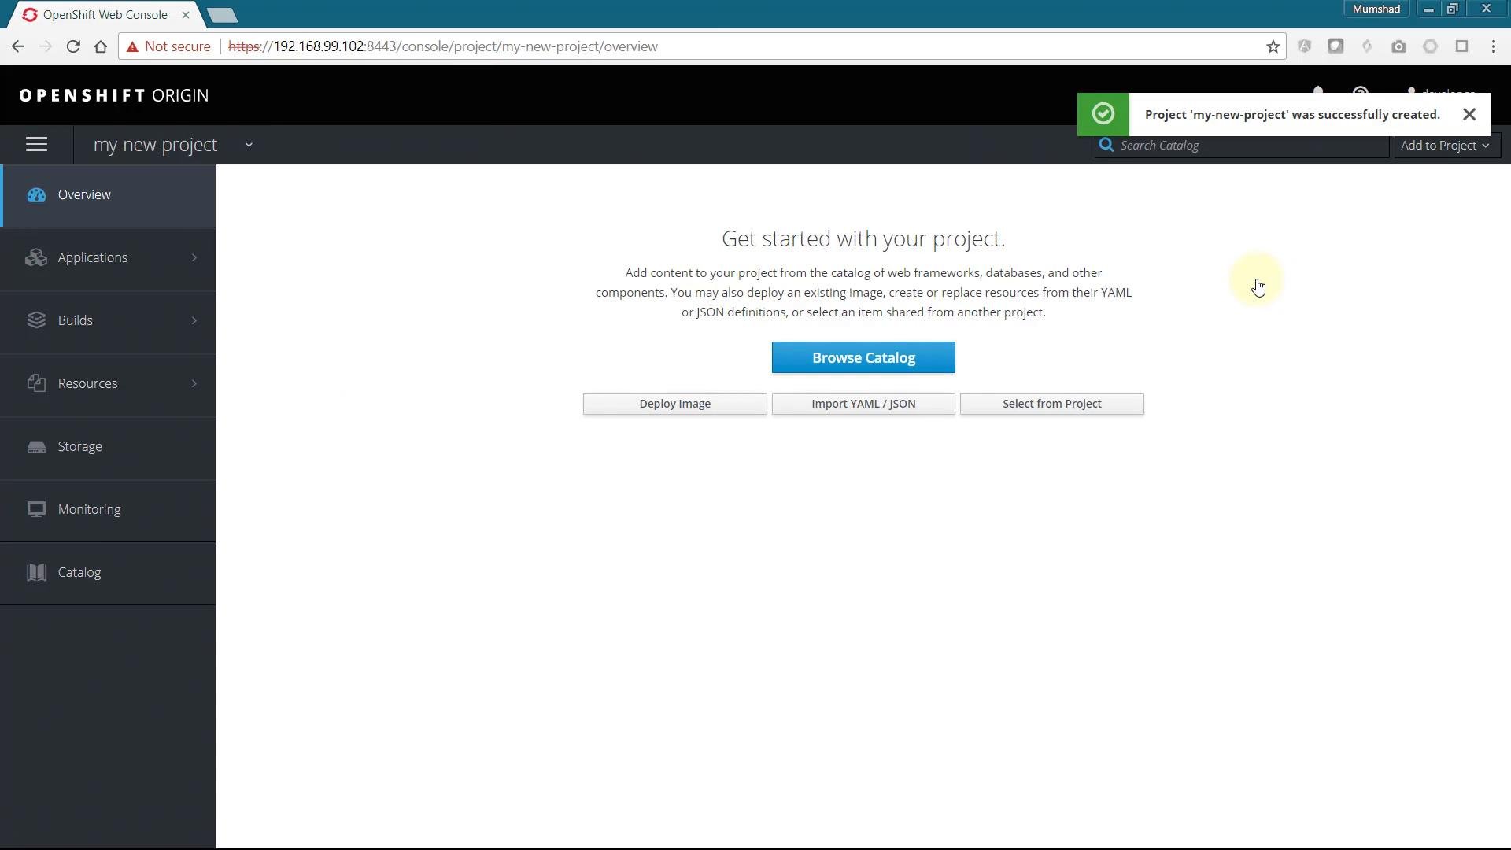Open the Storage menu item
The image size is (1511, 850).
point(108,447)
